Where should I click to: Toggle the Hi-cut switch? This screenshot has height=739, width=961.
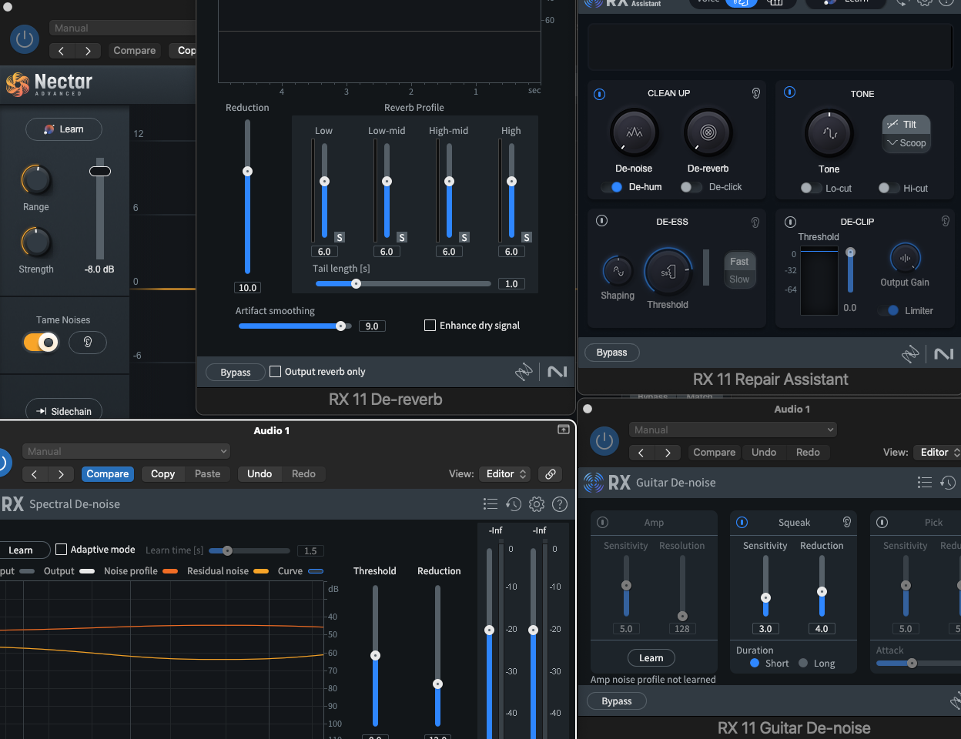889,188
